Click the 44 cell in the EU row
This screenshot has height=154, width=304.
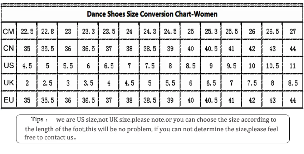click(x=293, y=100)
